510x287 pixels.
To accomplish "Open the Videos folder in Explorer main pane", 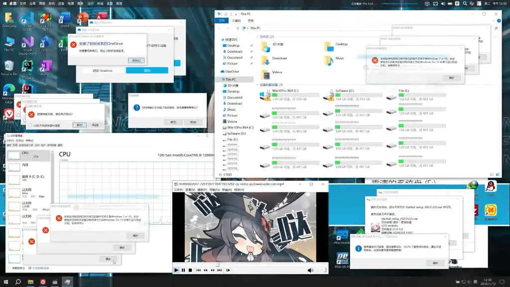I will (x=272, y=74).
